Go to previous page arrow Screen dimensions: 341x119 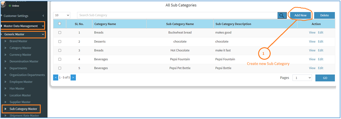point(56,77)
